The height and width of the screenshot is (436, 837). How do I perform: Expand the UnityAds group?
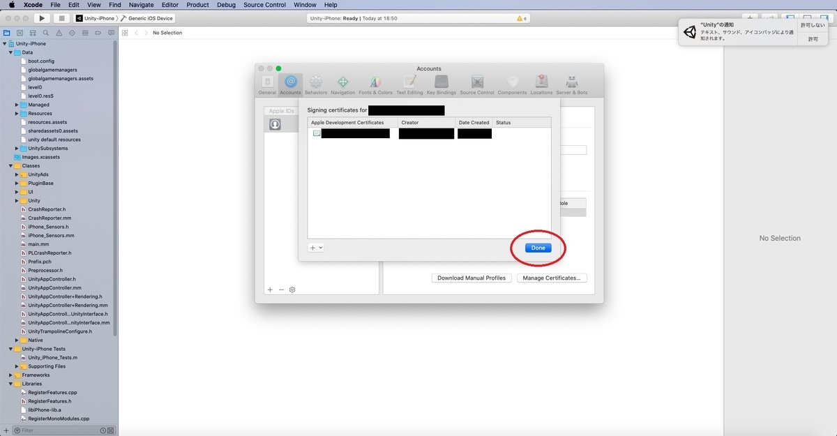click(x=17, y=174)
